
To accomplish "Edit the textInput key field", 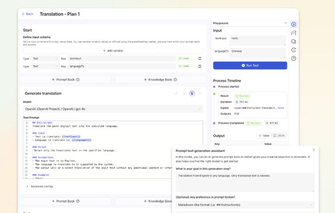I will (x=121, y=58).
